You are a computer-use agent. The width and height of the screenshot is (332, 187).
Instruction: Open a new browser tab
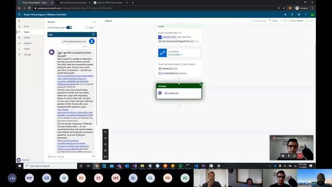tap(133, 3)
